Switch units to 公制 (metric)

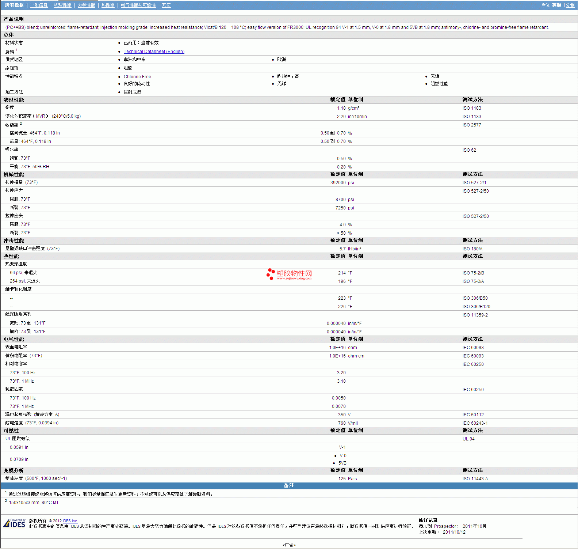point(570,5)
